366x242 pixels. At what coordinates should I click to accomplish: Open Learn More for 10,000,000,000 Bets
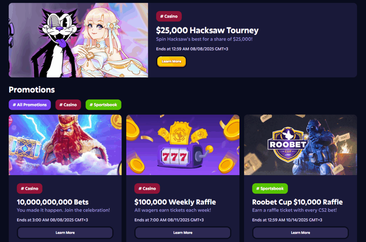coord(65,233)
